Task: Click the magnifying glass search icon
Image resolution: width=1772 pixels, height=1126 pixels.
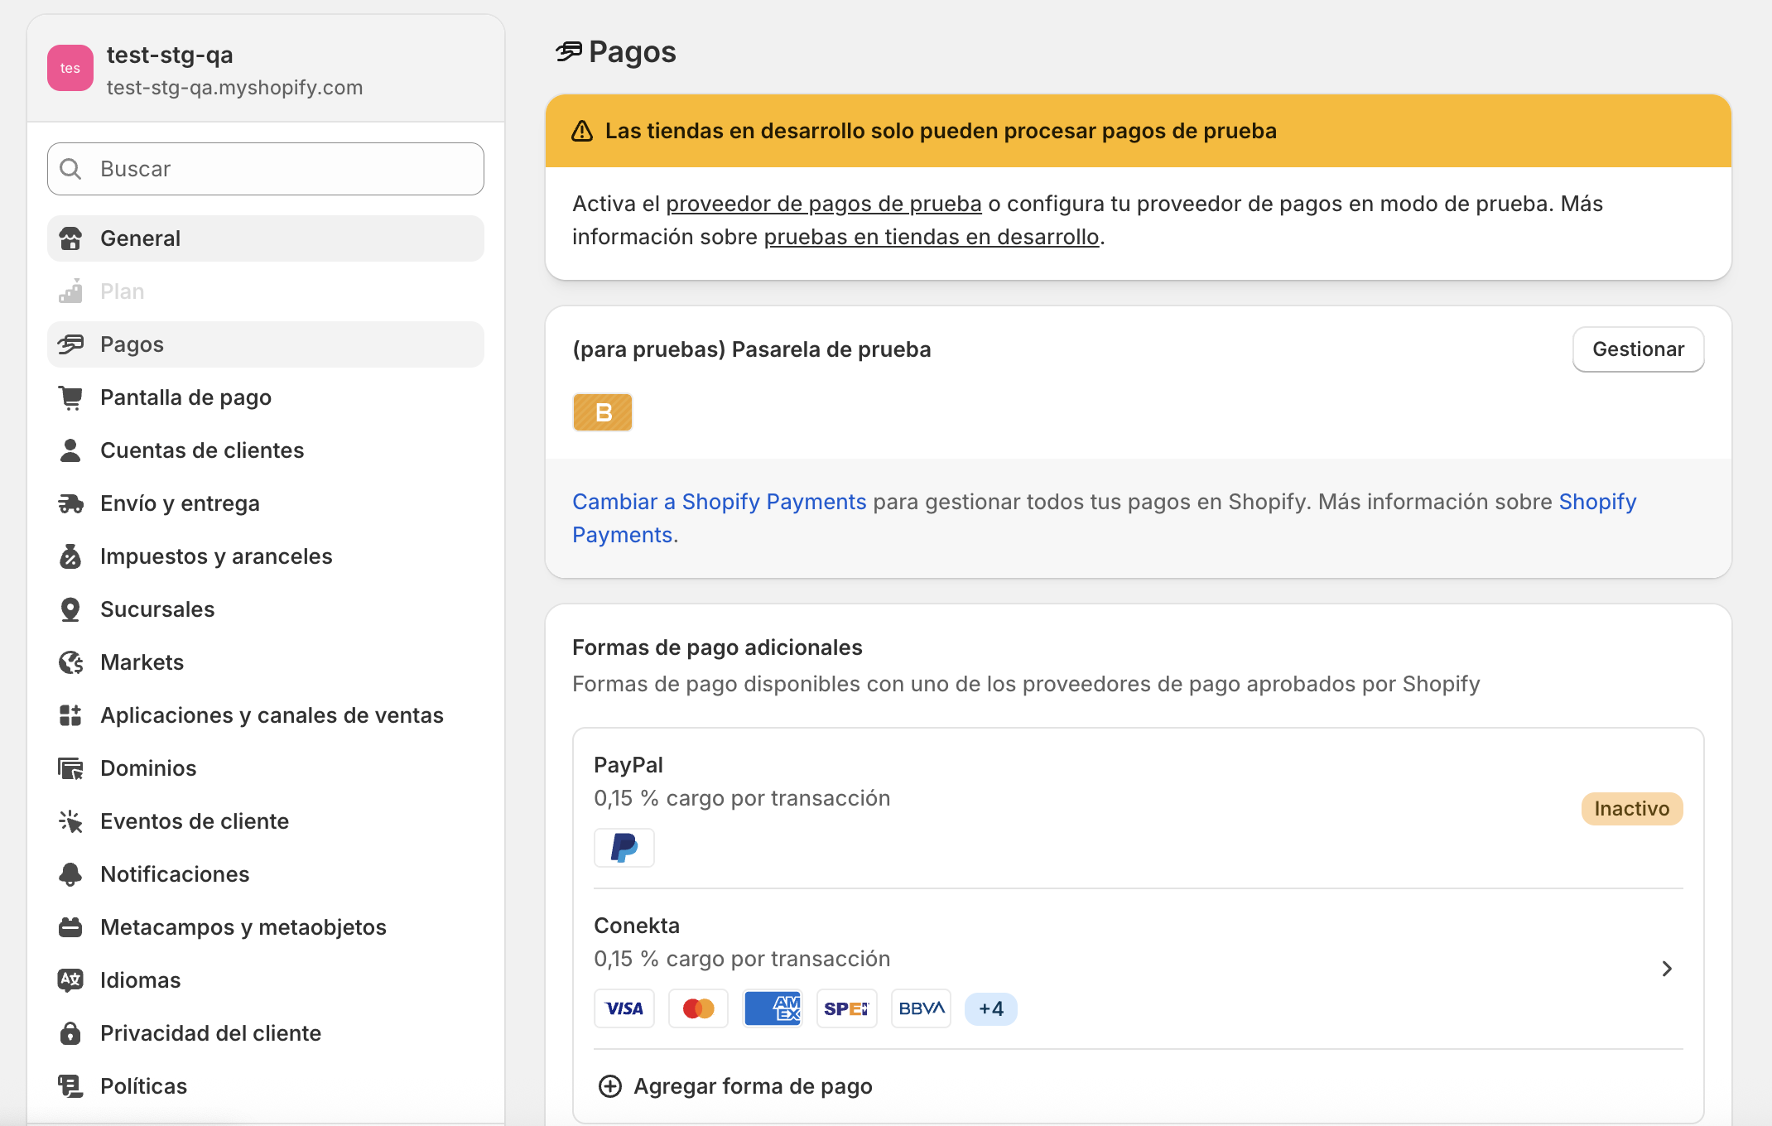Action: click(x=71, y=169)
